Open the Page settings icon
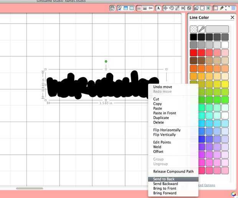This screenshot has height=198, width=238. pos(215,8)
